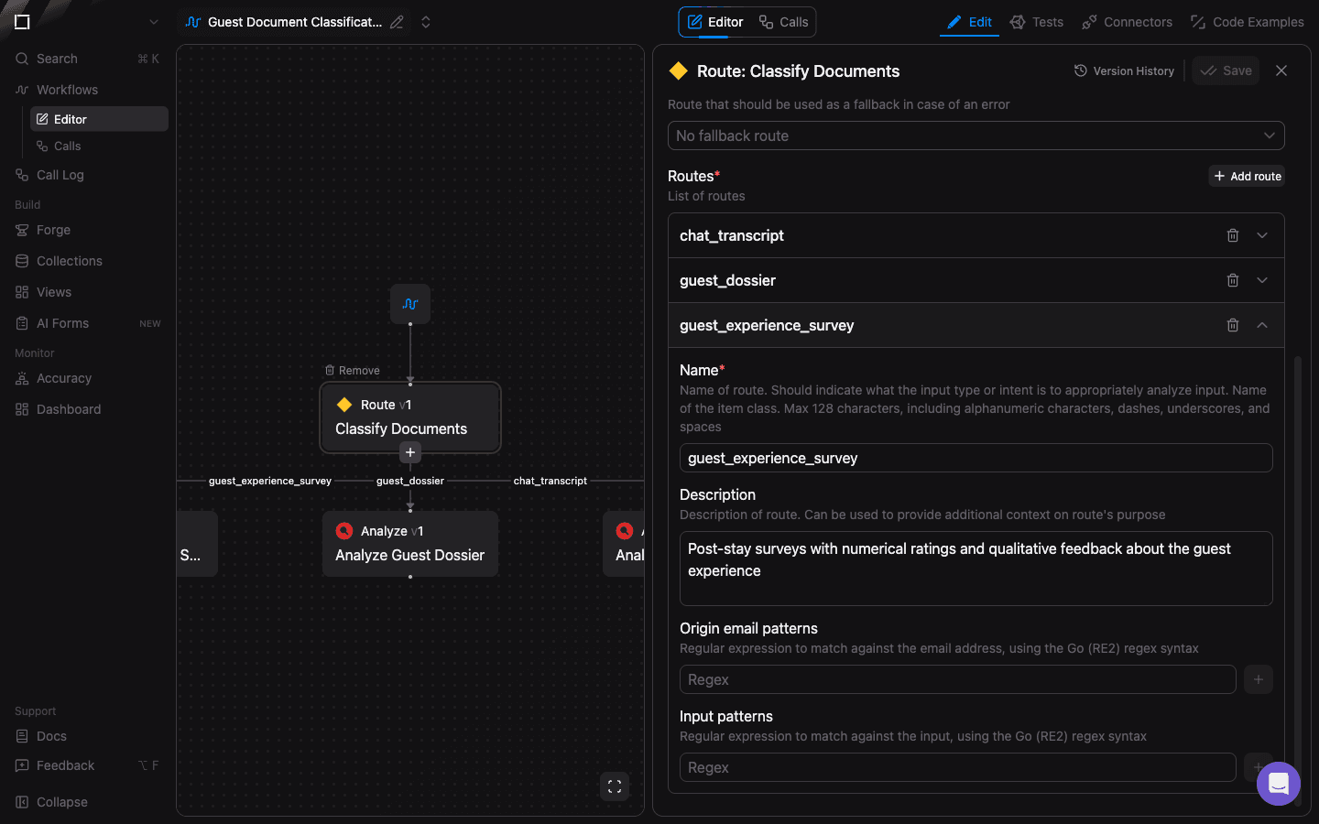Expand the chat_transcript route

click(x=1262, y=235)
